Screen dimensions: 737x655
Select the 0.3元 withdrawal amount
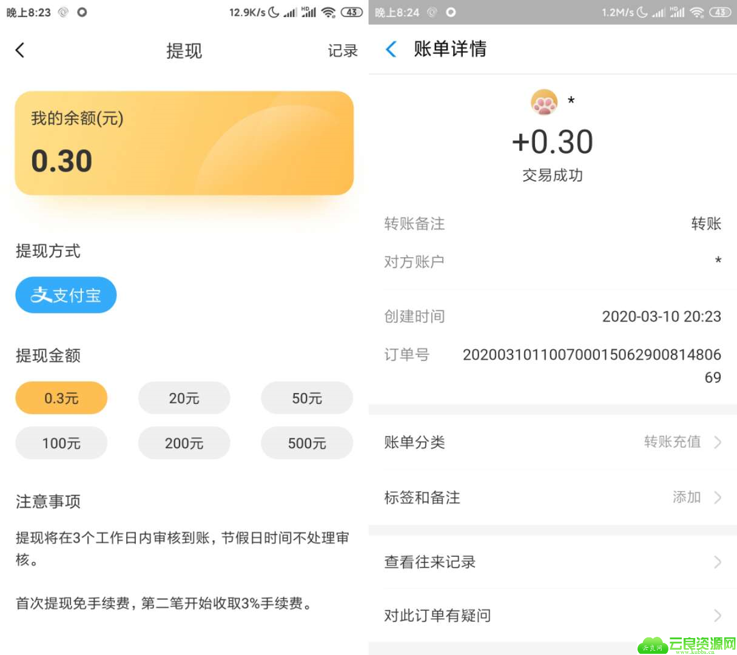click(x=61, y=398)
